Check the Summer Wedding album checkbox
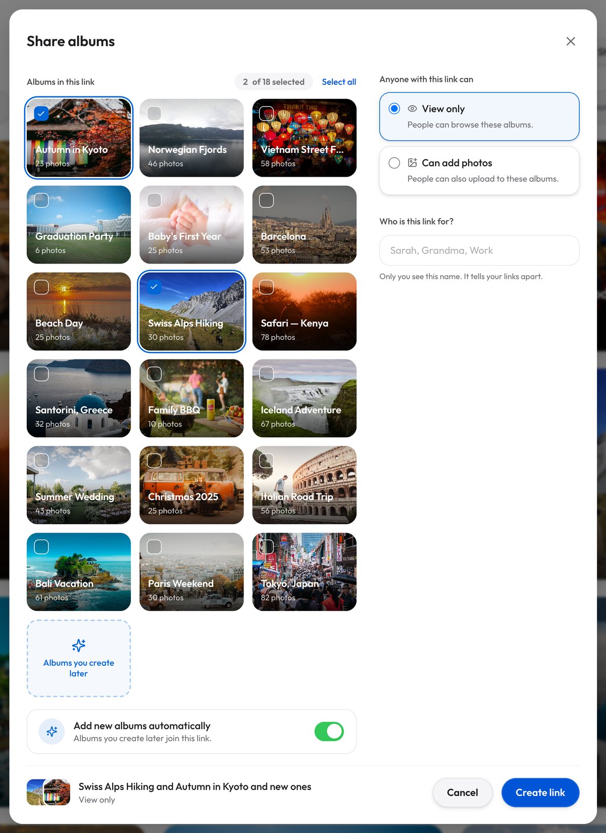 pos(41,460)
